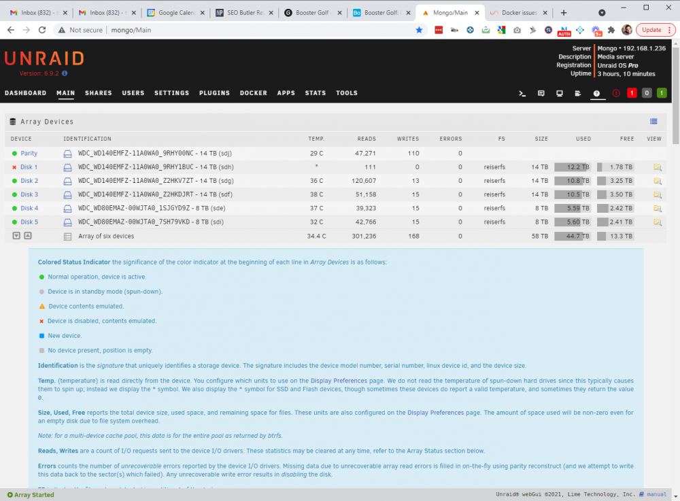The width and height of the screenshot is (680, 501).
Task: Browse Disk 1 contents via folder icon
Action: tap(658, 167)
